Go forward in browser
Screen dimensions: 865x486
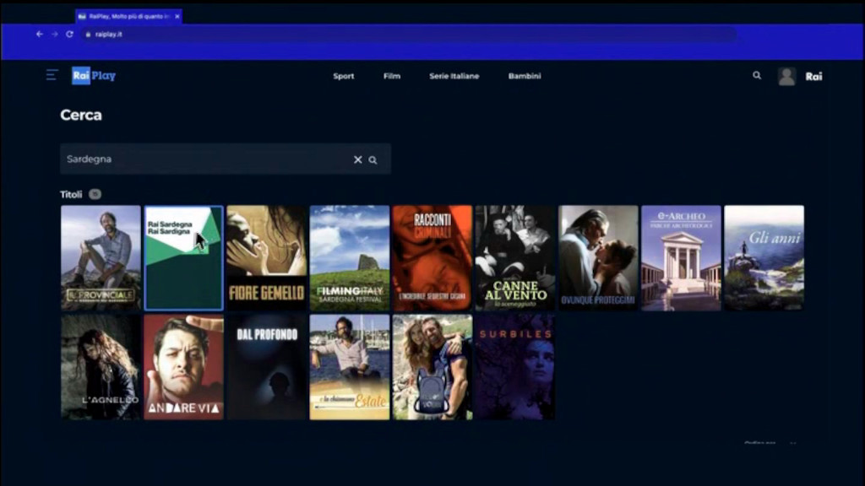pos(55,34)
